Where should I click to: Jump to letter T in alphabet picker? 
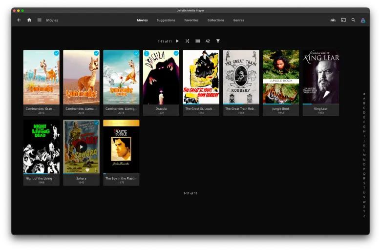click(x=364, y=188)
